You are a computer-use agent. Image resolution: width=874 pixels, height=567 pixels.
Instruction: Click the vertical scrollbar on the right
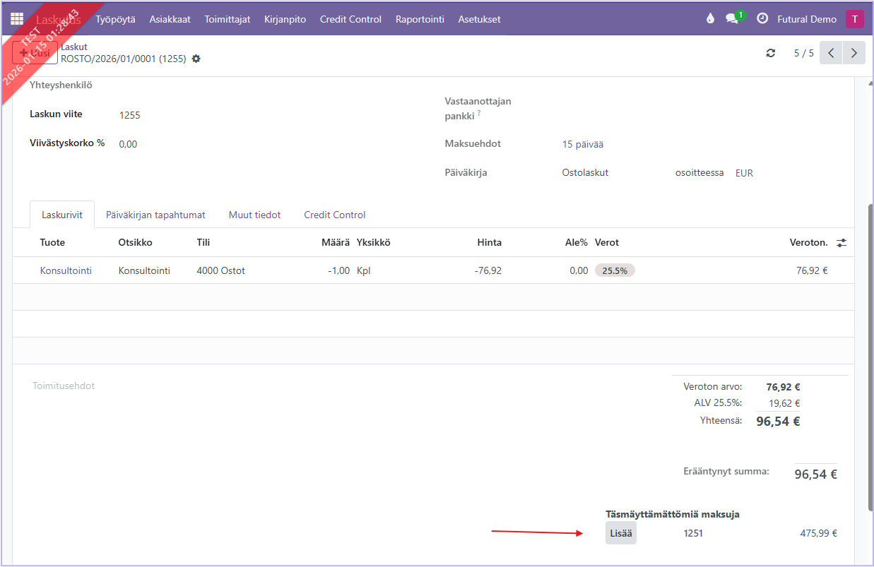(x=869, y=353)
